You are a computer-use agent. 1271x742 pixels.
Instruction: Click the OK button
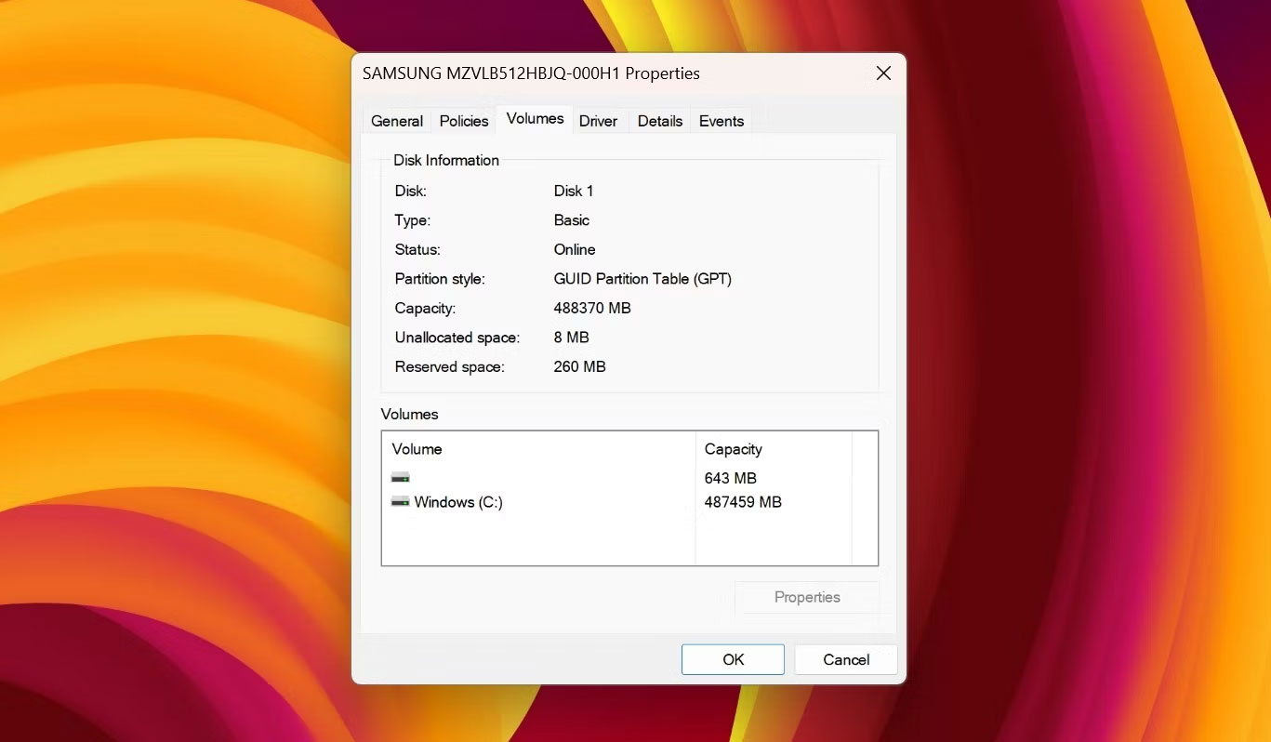(x=733, y=659)
